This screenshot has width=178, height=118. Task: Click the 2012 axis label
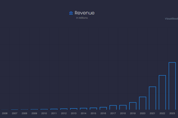pos(64,113)
